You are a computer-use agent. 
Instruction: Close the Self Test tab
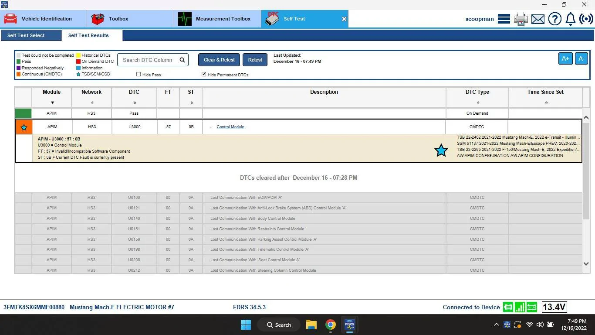[x=344, y=19]
